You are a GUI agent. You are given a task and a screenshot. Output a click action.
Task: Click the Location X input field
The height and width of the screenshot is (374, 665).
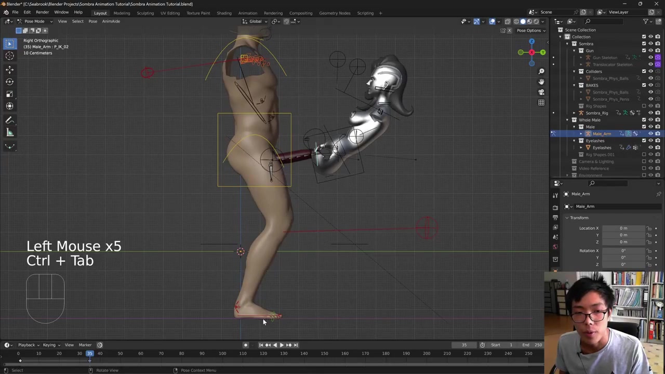coord(623,228)
